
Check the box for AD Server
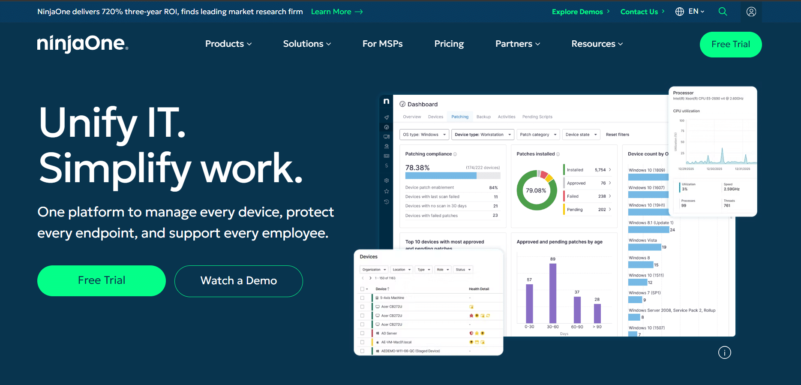363,333
